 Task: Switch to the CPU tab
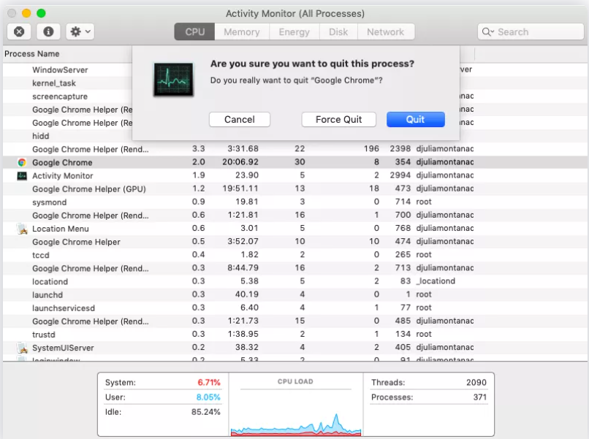coord(194,32)
